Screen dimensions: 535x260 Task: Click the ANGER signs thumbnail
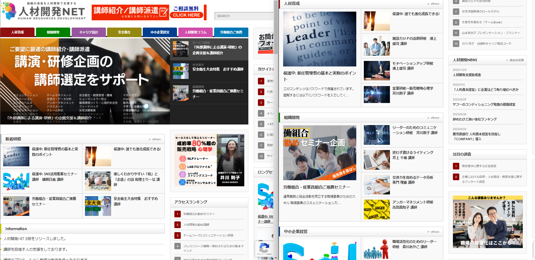377,210
